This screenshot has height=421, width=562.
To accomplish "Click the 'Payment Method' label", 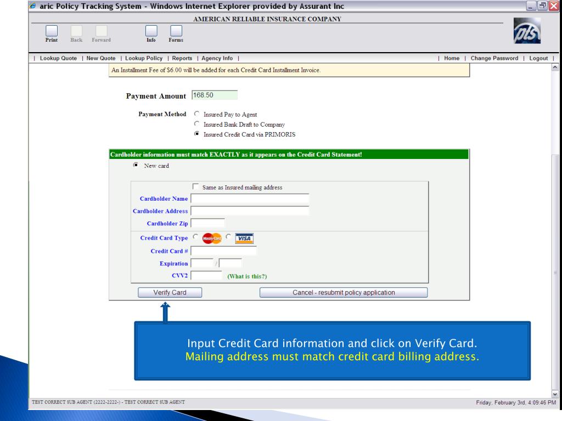I will pyautogui.click(x=162, y=114).
